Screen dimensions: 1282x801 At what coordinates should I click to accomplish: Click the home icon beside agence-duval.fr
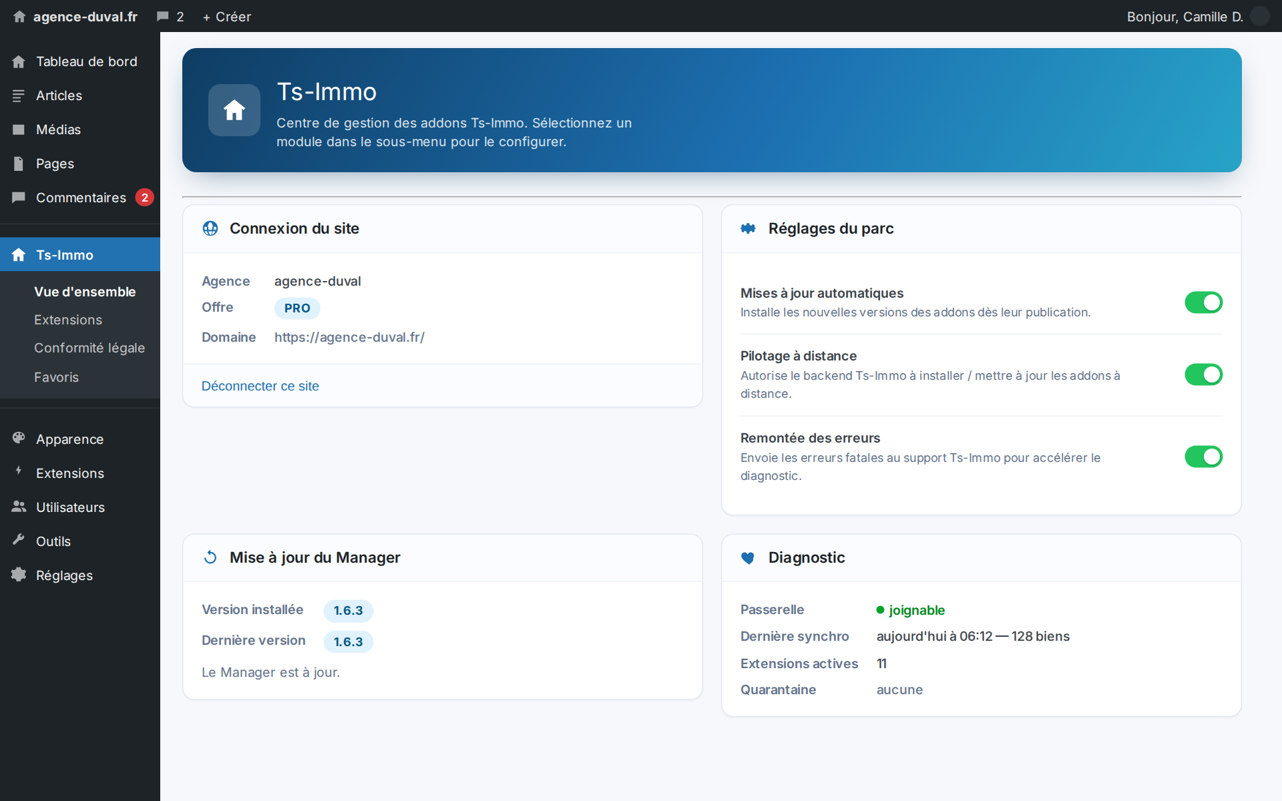tap(19, 17)
